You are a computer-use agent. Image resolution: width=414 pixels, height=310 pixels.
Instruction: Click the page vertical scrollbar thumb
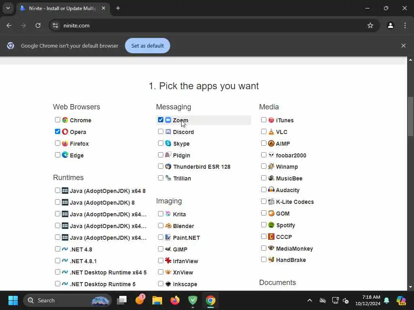[410, 116]
